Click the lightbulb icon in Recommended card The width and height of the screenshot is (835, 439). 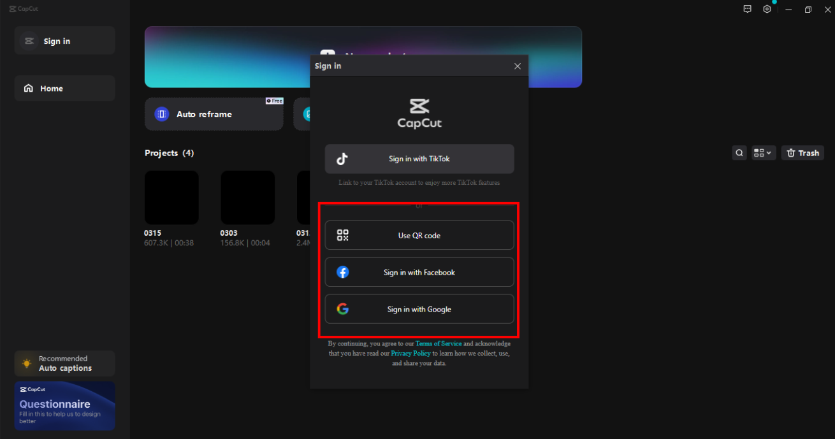(27, 363)
